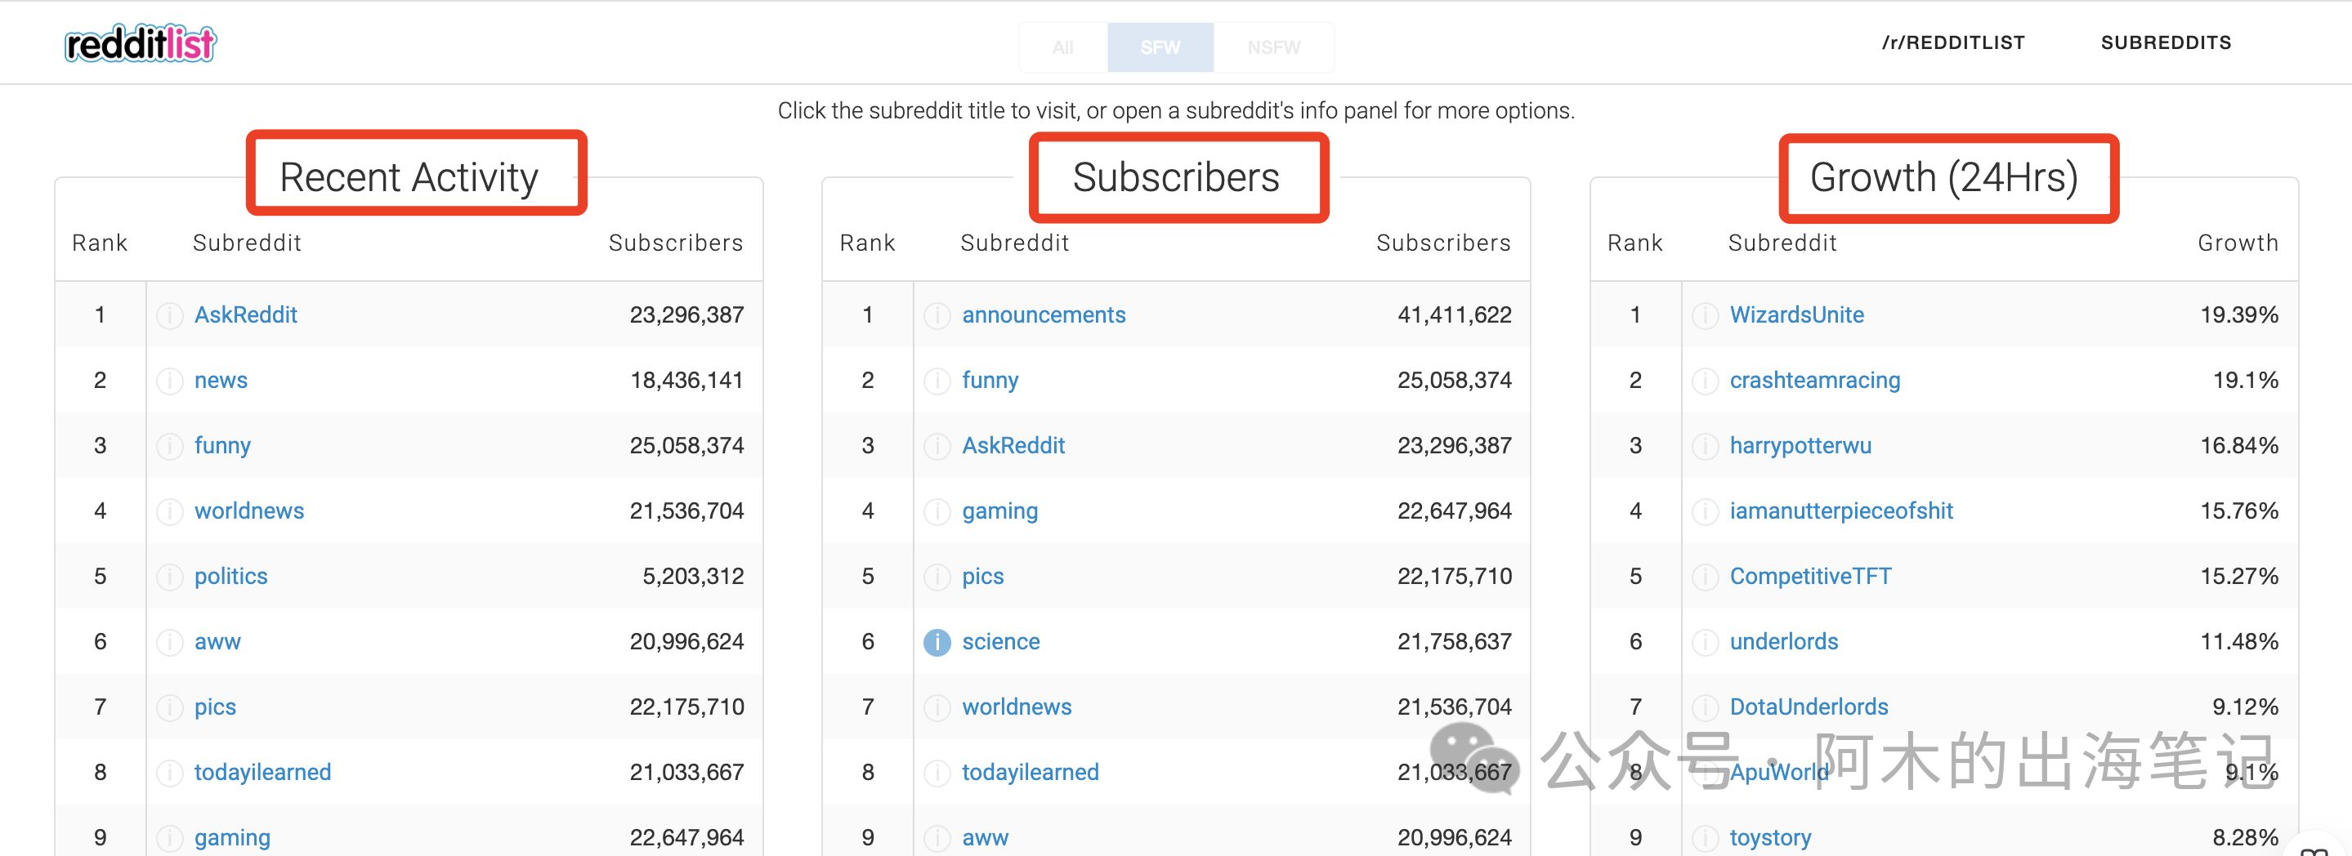The height and width of the screenshot is (856, 2352).
Task: Open the /r/REDDITLIST nav item
Action: pos(1953,43)
